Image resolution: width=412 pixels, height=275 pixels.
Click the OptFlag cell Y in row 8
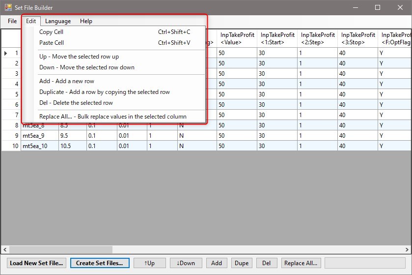[395, 125]
